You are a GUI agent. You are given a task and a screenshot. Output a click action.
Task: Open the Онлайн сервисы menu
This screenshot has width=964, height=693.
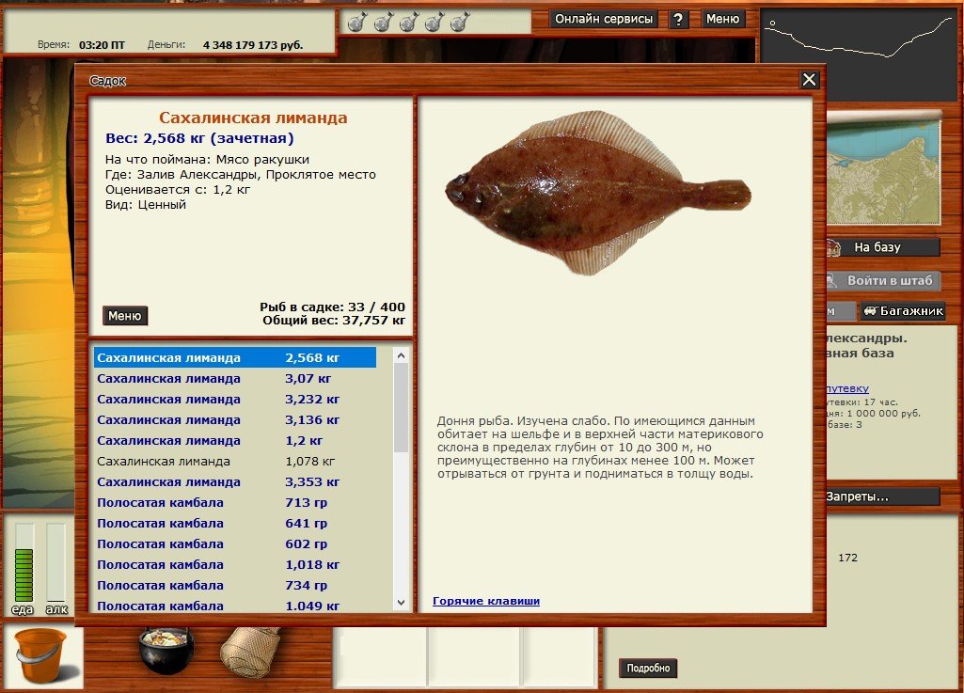coord(604,19)
